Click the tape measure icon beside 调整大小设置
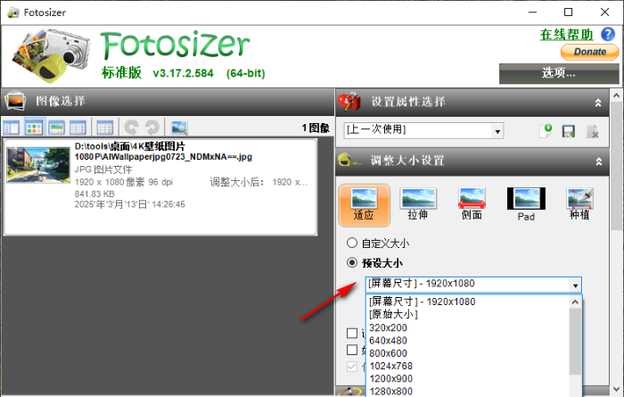The height and width of the screenshot is (397, 624). point(349,160)
